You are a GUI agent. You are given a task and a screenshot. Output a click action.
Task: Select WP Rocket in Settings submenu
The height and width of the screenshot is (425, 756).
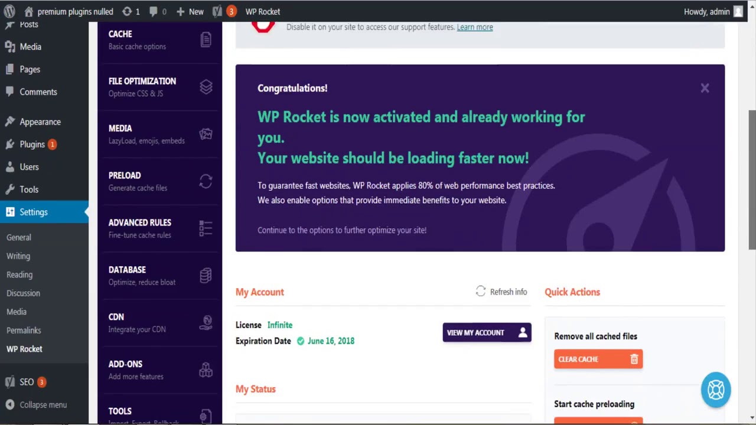pyautogui.click(x=24, y=349)
